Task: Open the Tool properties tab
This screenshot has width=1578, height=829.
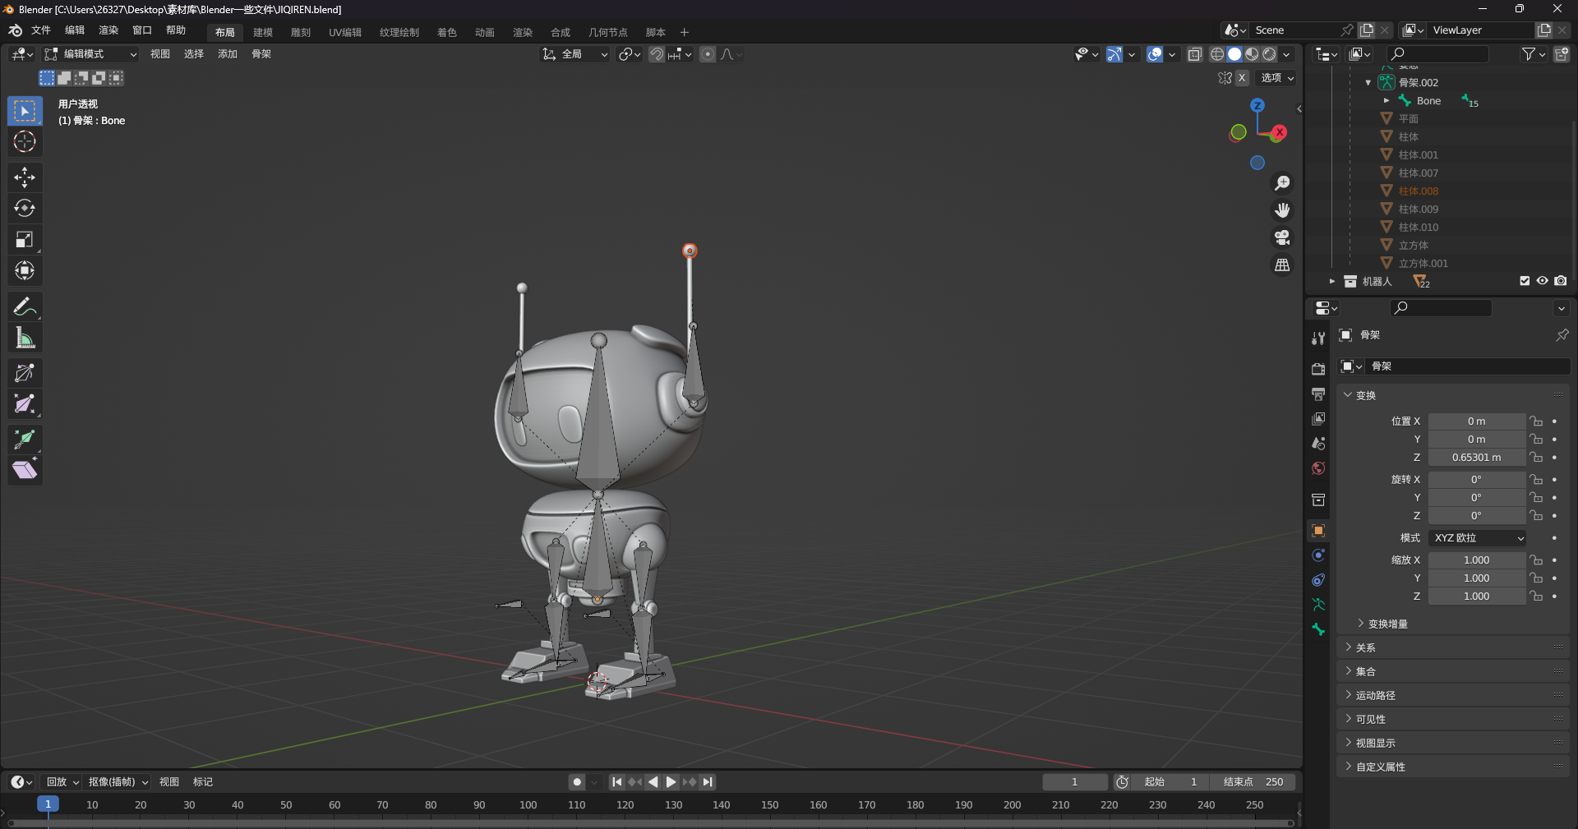Action: [1318, 338]
